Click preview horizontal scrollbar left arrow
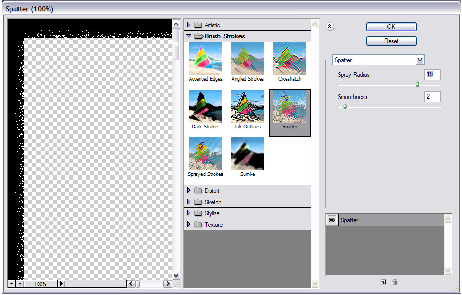 coord(131,284)
